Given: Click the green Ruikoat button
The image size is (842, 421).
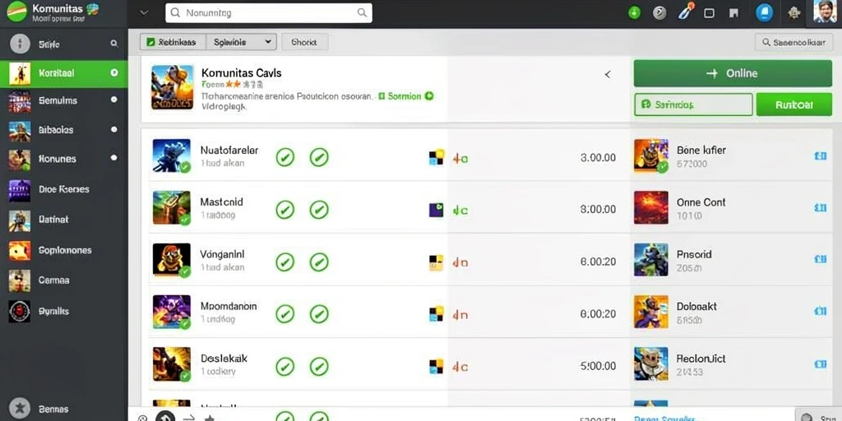Looking at the screenshot, I should pyautogui.click(x=794, y=104).
